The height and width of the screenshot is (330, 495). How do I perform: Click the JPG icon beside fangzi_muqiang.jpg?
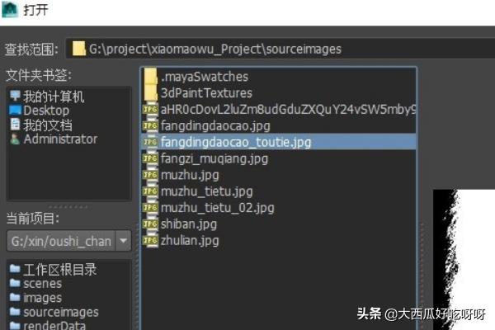coord(150,159)
